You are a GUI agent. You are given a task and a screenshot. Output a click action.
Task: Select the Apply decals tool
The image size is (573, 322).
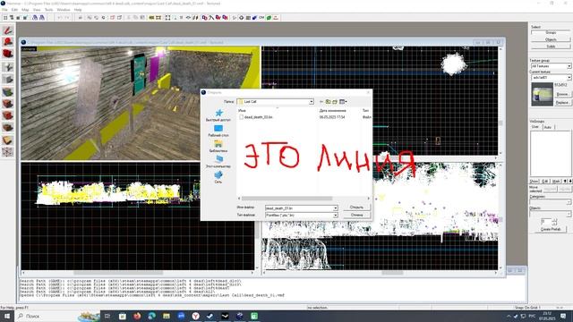point(8,115)
